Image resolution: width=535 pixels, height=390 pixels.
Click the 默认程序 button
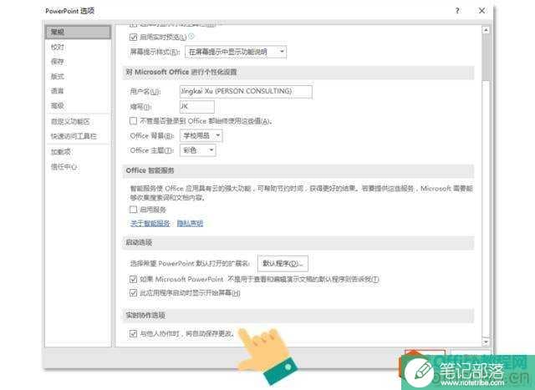tap(283, 264)
